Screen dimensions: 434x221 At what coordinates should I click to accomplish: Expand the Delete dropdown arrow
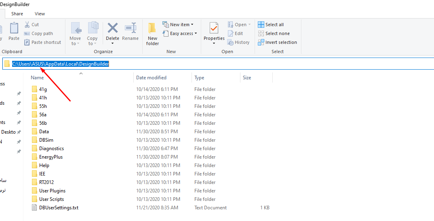(113, 43)
